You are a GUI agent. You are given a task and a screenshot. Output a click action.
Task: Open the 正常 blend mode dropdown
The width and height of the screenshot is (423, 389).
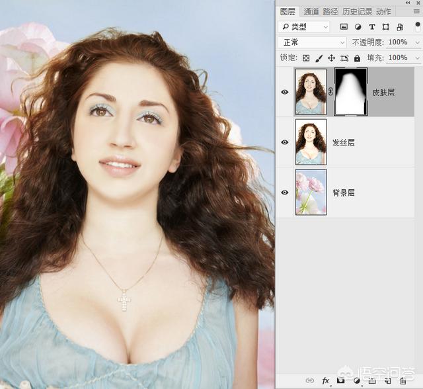click(x=312, y=42)
